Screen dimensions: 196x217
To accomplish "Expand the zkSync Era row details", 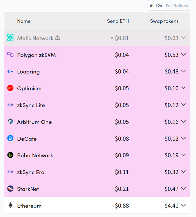I will [183, 172].
